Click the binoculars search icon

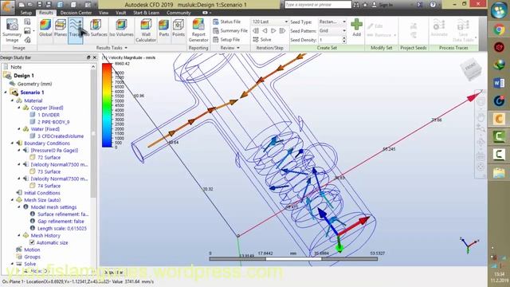tap(356, 5)
